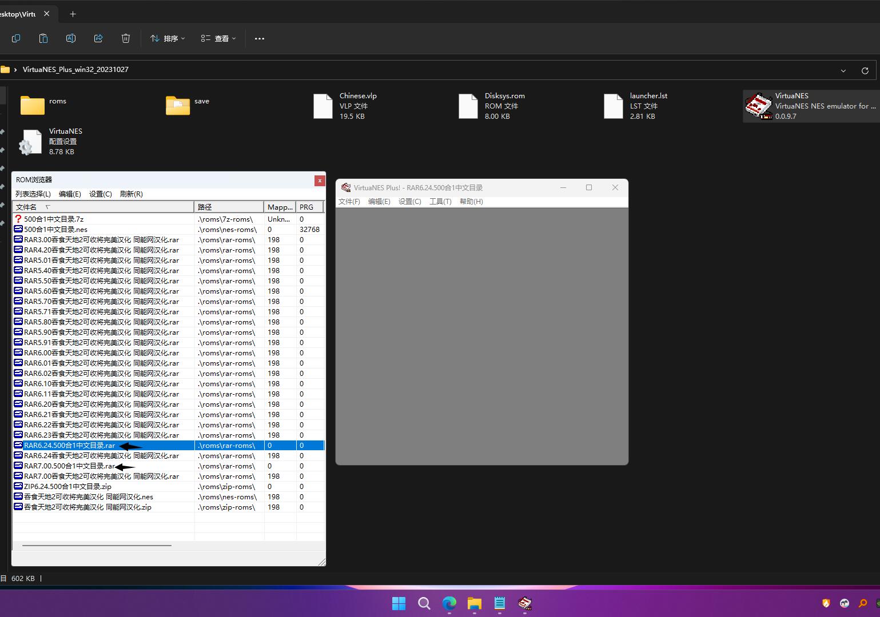Viewport: 880px width, 617px height.
Task: Add a new Explorer tab
Action: pyautogui.click(x=73, y=14)
